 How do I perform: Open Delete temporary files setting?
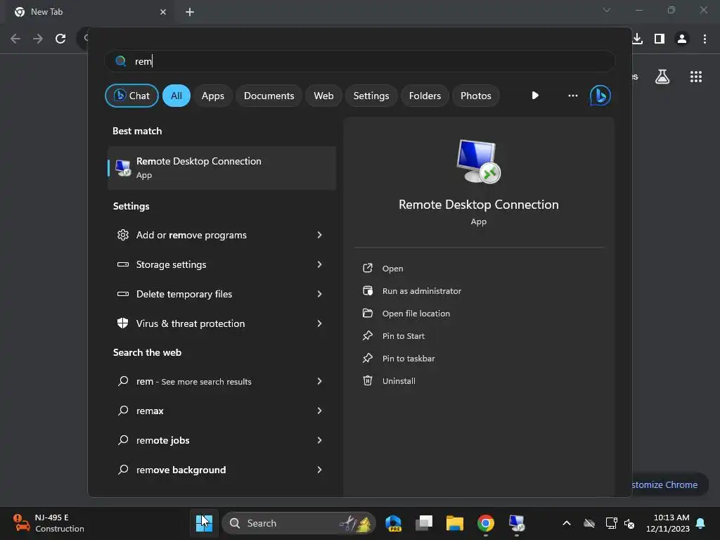click(x=221, y=294)
